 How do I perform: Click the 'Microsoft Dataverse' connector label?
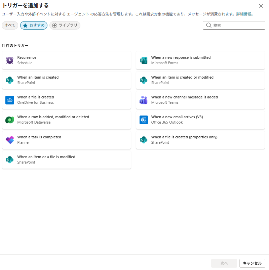pos(34,122)
